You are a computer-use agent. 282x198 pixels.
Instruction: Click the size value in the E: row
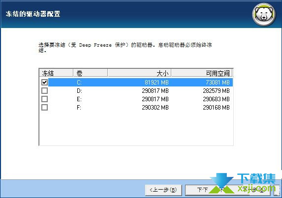(155, 99)
